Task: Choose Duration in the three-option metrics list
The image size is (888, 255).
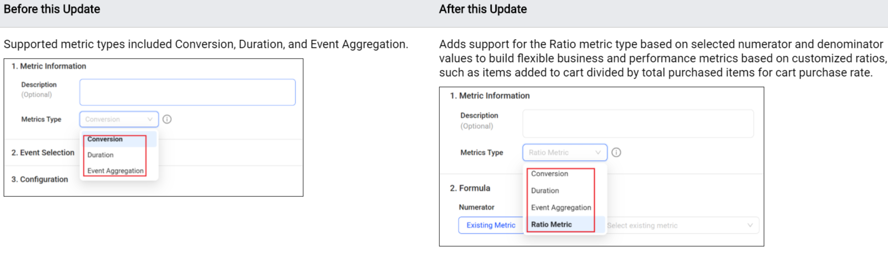Action: pos(101,155)
